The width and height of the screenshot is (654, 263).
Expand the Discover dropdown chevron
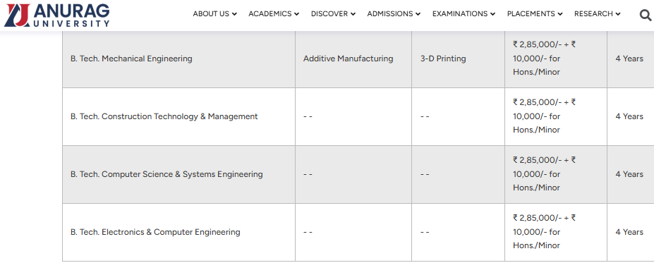pyautogui.click(x=353, y=14)
